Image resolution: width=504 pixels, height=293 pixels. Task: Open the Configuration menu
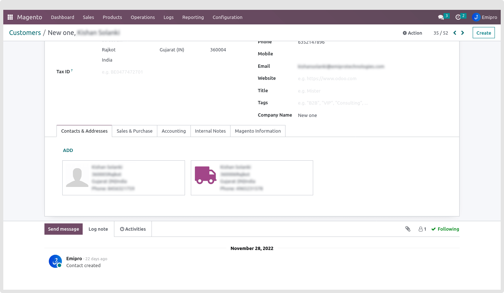227,17
